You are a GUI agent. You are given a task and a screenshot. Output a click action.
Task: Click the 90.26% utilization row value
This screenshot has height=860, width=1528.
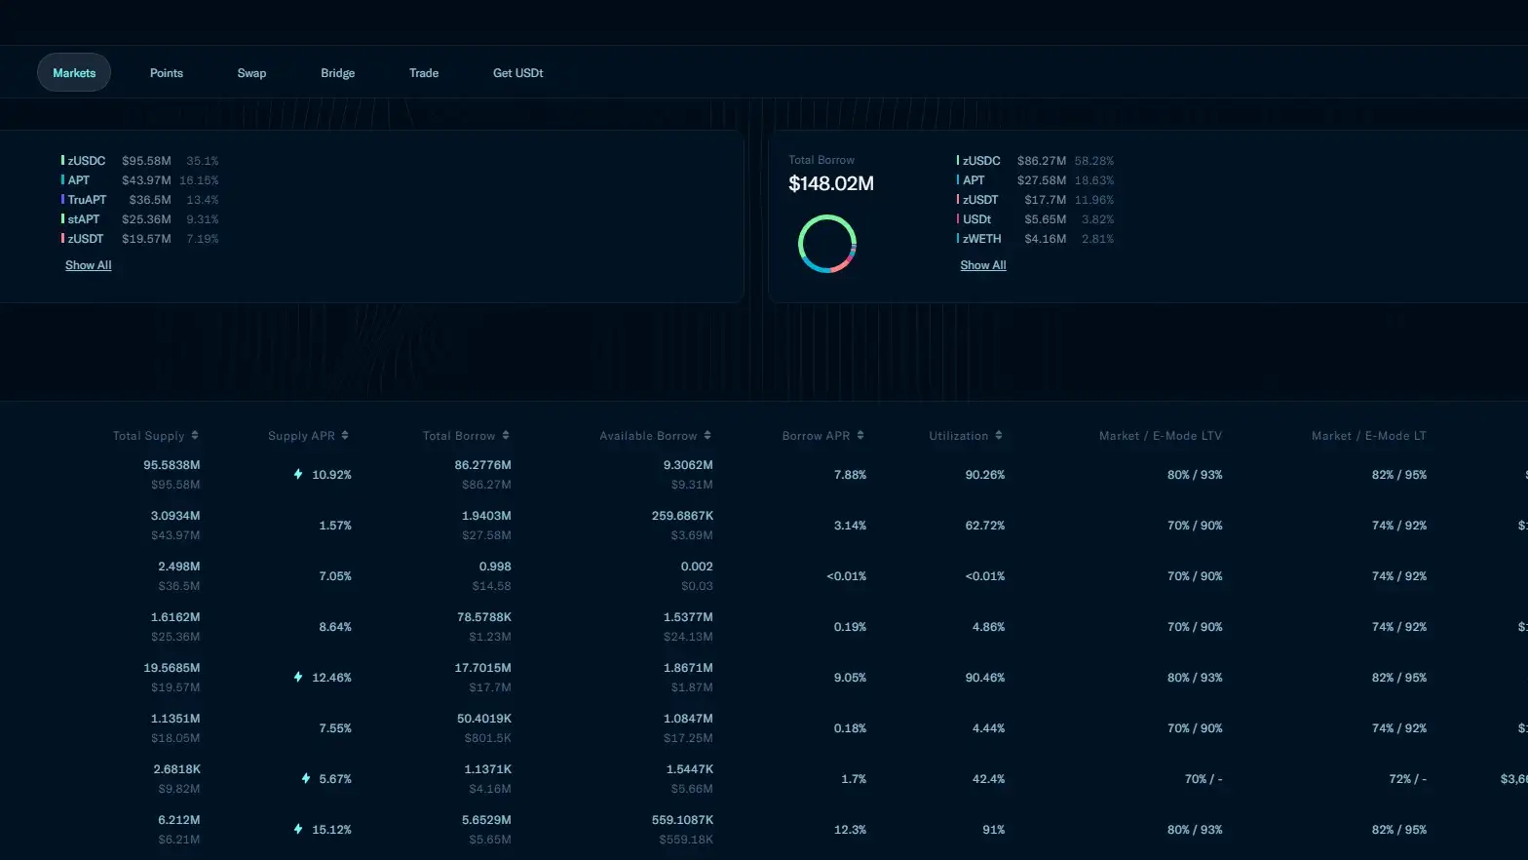click(x=984, y=475)
